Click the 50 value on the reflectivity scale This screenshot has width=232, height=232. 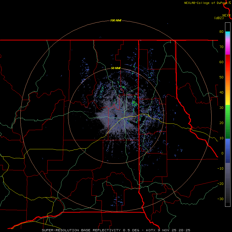(x=221, y=77)
